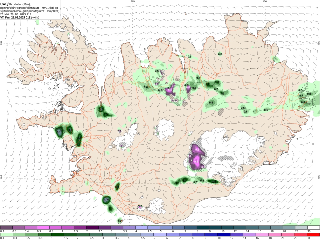Pick the pale green swatch above the 0.1 label
This screenshot has width=320, height=240.
point(6,234)
